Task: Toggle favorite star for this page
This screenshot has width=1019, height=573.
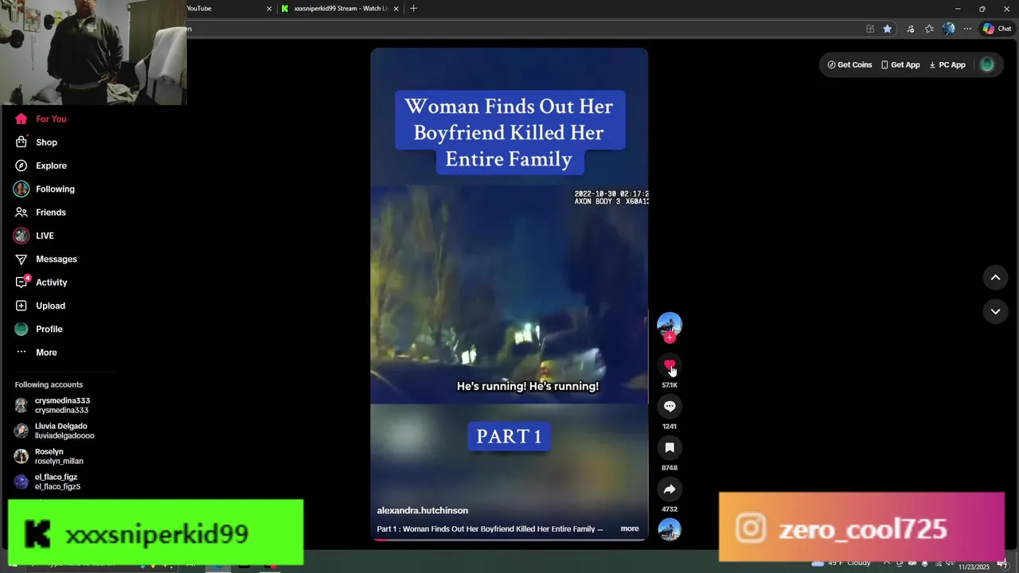Action: click(888, 29)
